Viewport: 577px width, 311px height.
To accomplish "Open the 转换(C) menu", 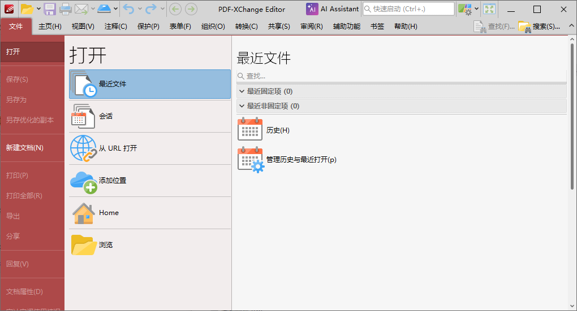I will pos(246,27).
